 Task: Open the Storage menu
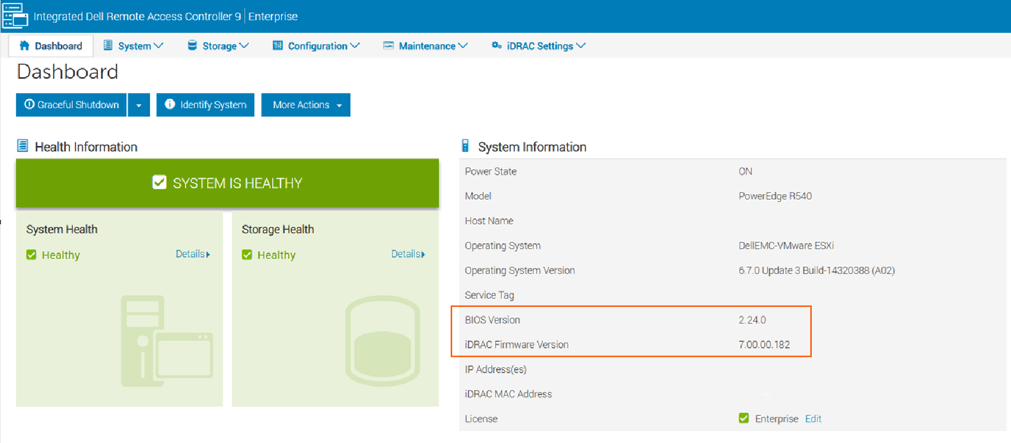point(218,46)
